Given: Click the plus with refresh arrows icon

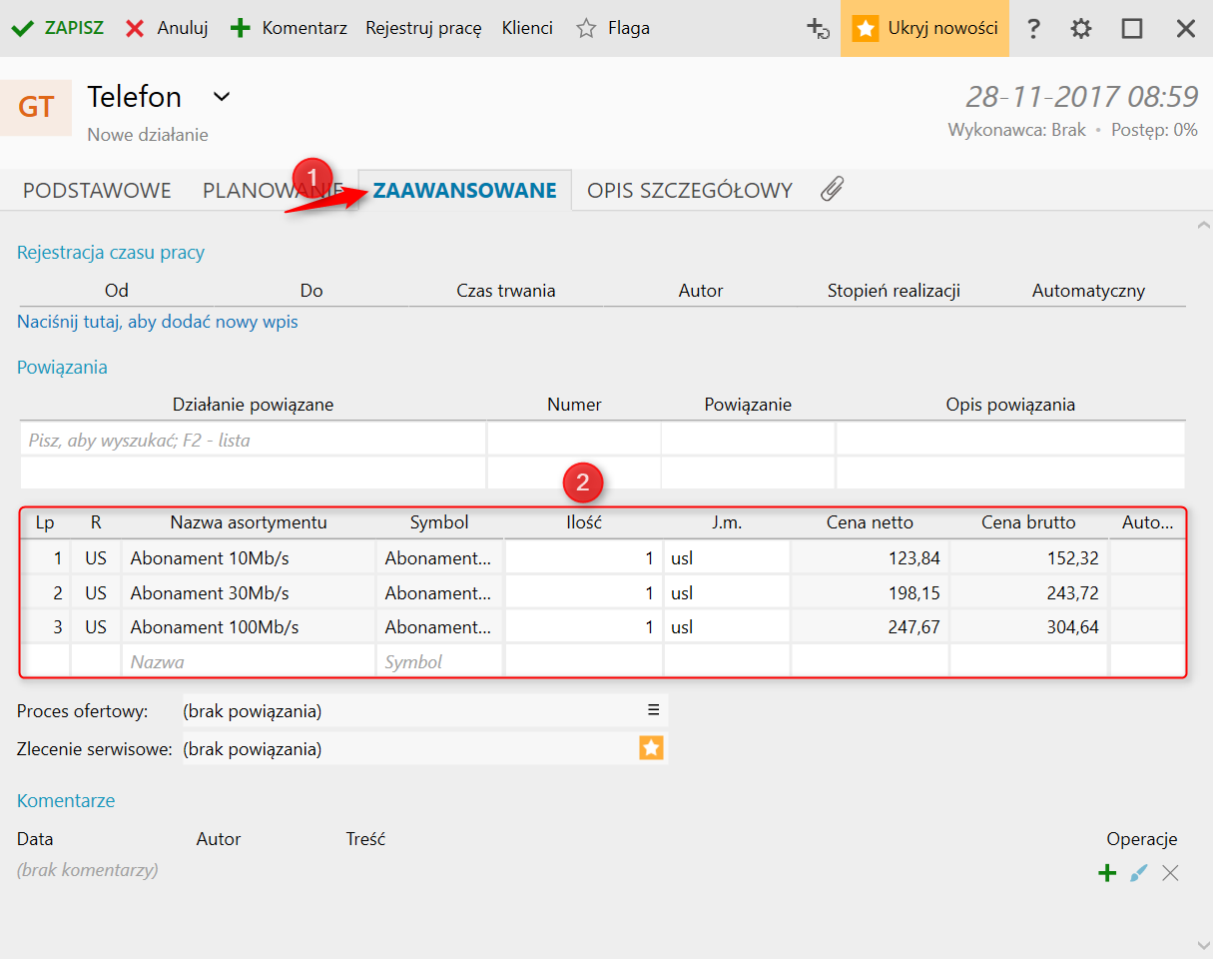Looking at the screenshot, I should (818, 28).
